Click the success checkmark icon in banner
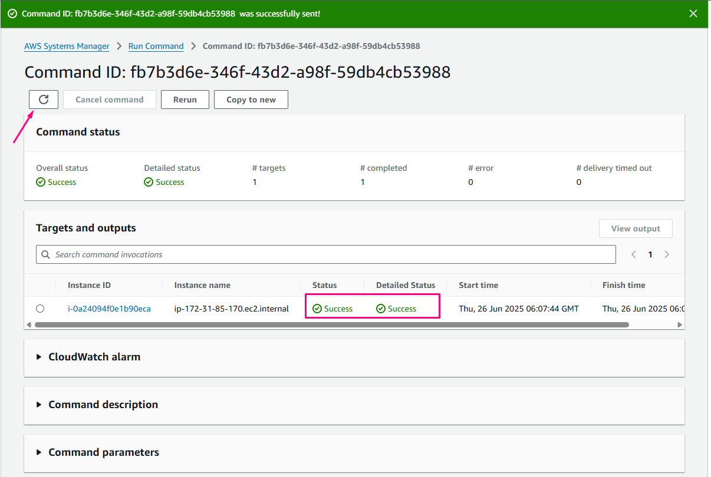711x477 pixels. [12, 14]
